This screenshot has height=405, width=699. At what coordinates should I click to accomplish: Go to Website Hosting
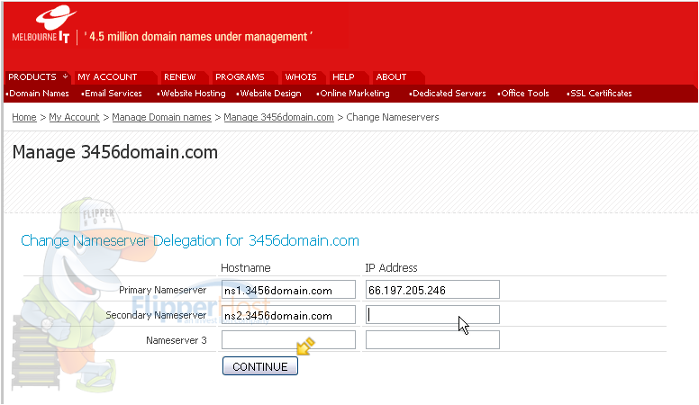coord(192,93)
